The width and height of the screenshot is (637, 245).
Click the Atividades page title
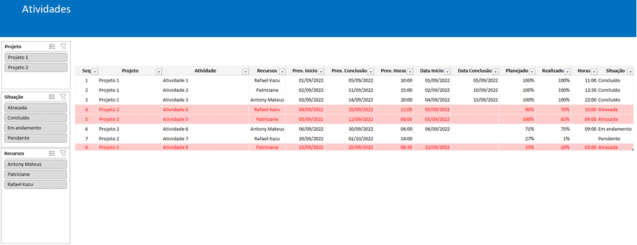coord(46,10)
